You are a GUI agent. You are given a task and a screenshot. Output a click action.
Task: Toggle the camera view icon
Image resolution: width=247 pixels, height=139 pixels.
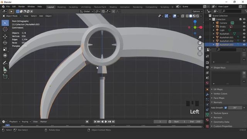pyautogui.click(x=200, y=48)
